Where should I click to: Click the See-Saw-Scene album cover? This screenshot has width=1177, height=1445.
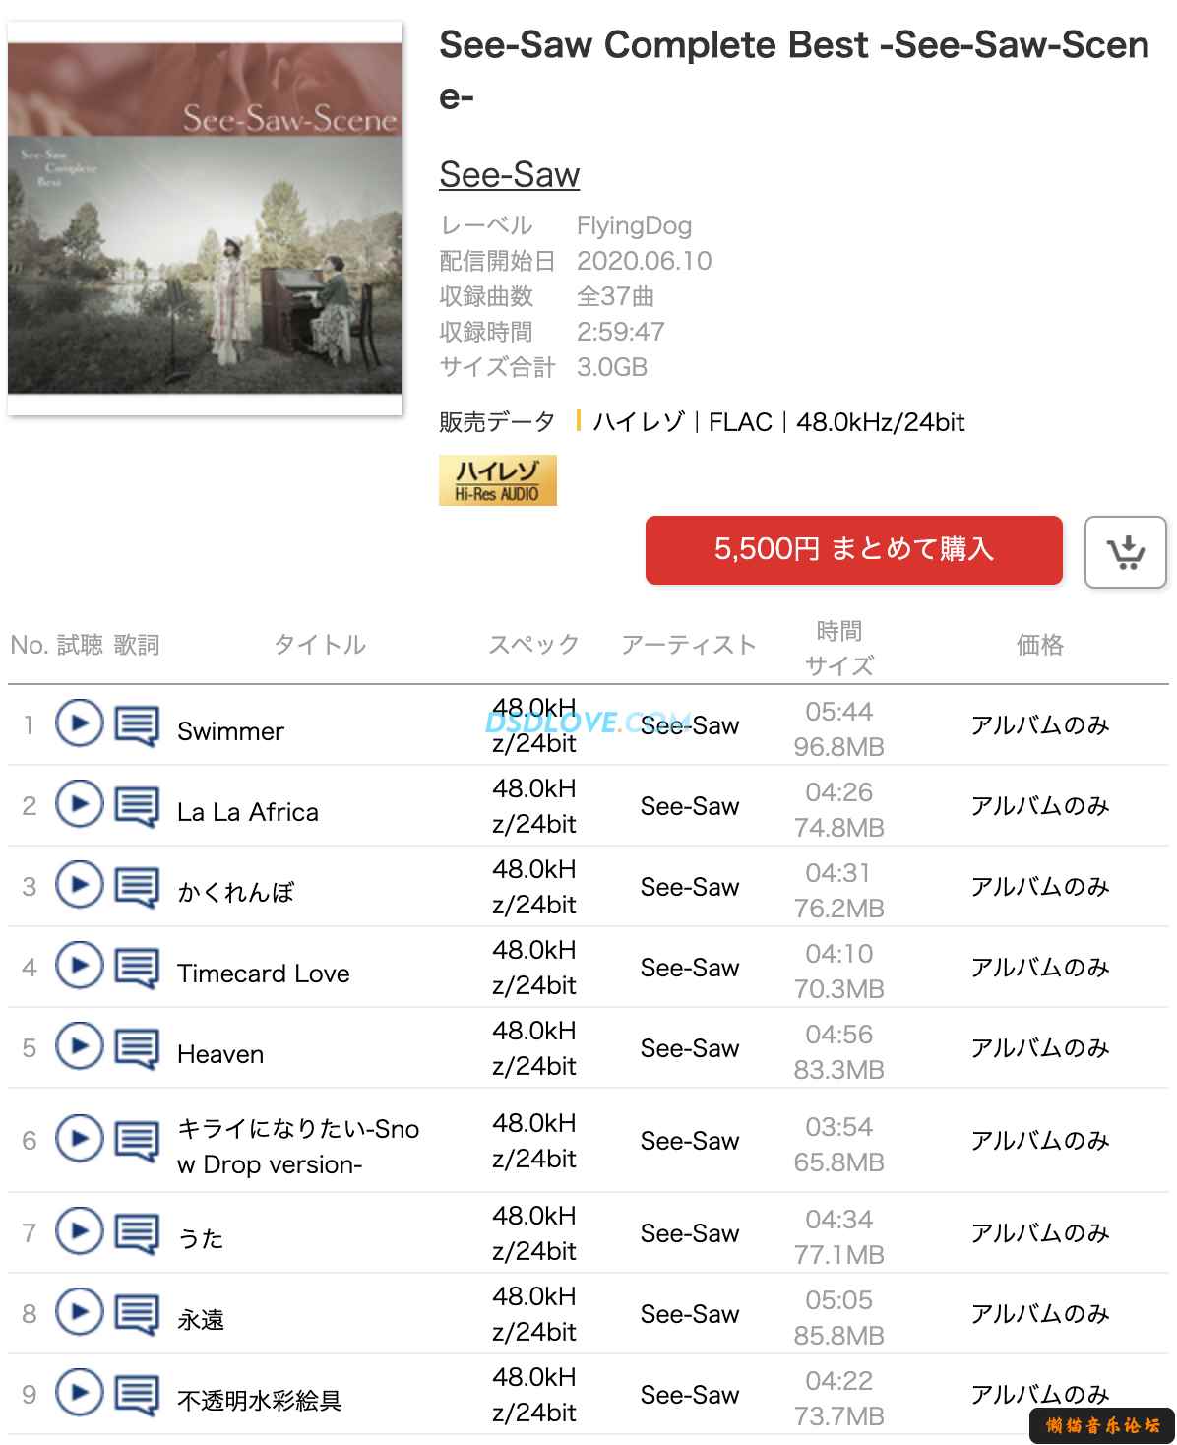pos(205,219)
